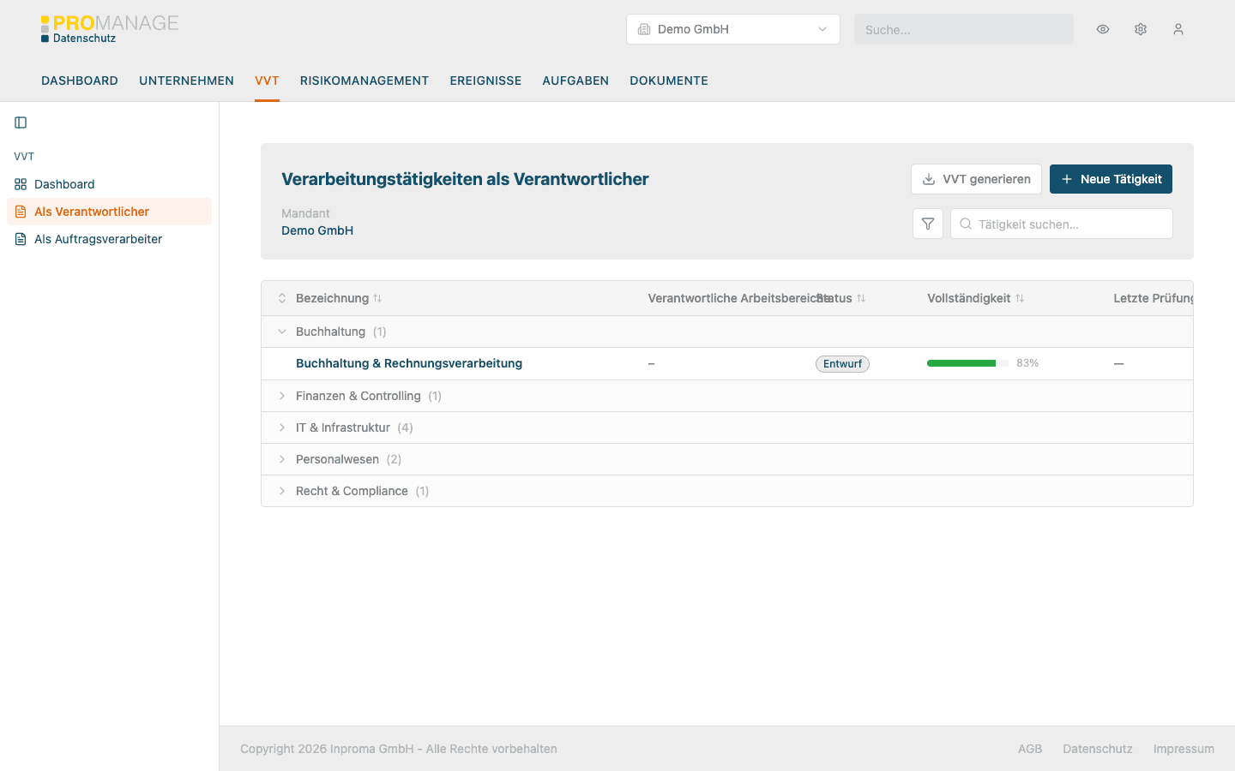1235x771 pixels.
Task: Open the Demo GmbH company dropdown
Action: pyautogui.click(x=733, y=29)
